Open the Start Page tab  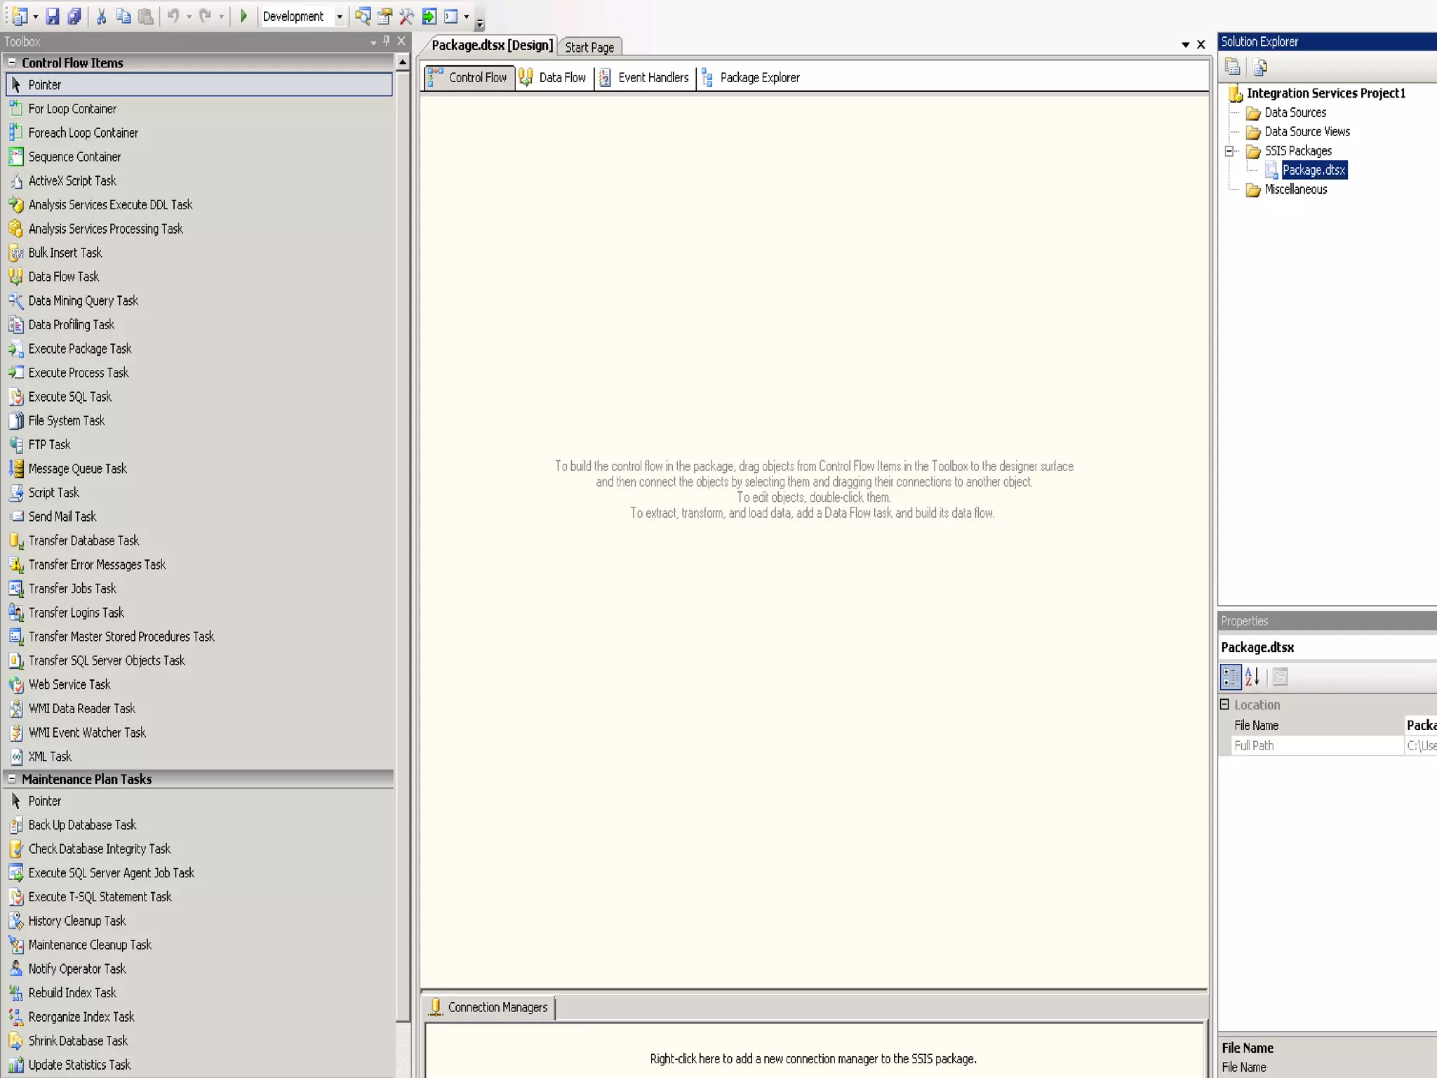(x=589, y=47)
